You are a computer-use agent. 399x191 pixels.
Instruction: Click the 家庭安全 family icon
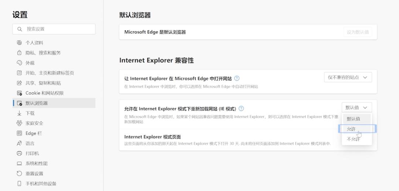(19, 123)
